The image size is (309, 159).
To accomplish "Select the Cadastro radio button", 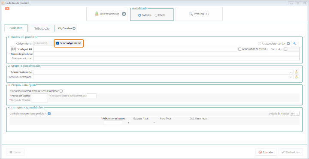I will [139, 15].
